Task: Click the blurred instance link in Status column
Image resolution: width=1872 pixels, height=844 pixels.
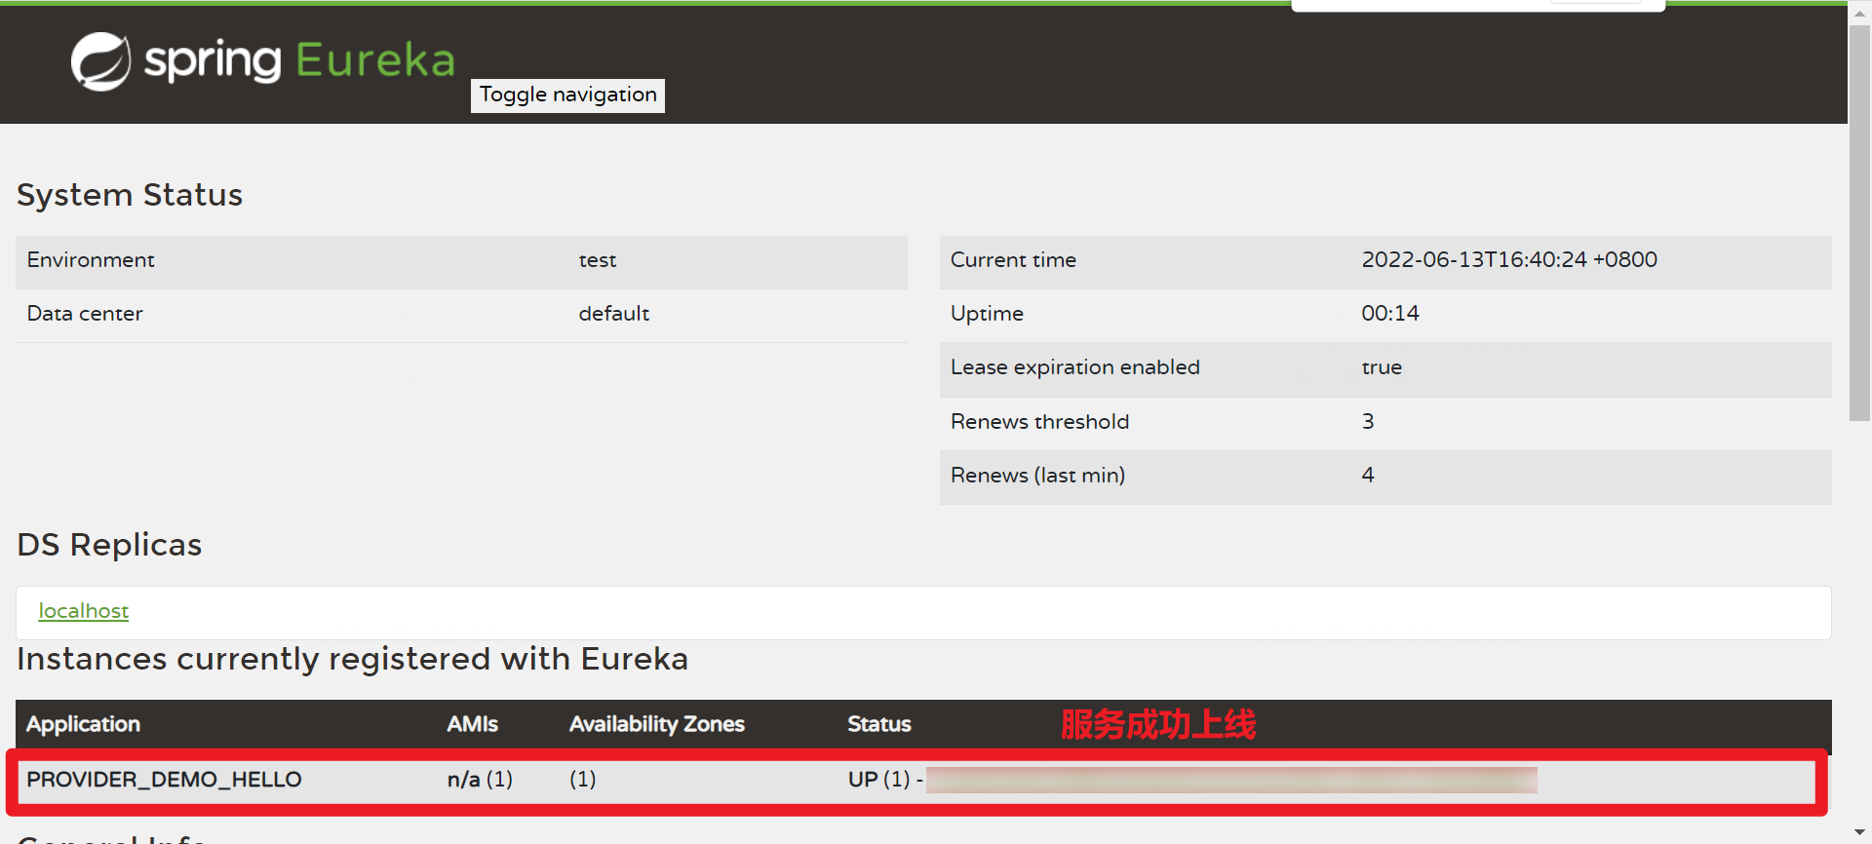Action: (1231, 780)
